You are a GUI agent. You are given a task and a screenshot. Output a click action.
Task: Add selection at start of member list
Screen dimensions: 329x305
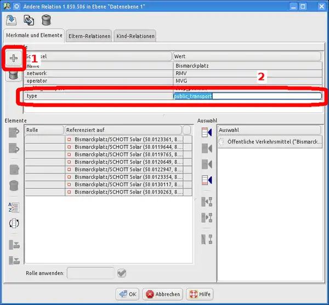(x=207, y=132)
